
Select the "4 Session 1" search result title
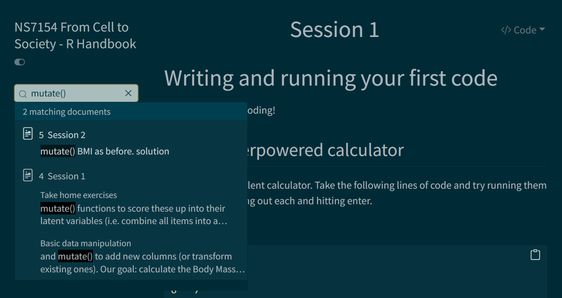62,176
